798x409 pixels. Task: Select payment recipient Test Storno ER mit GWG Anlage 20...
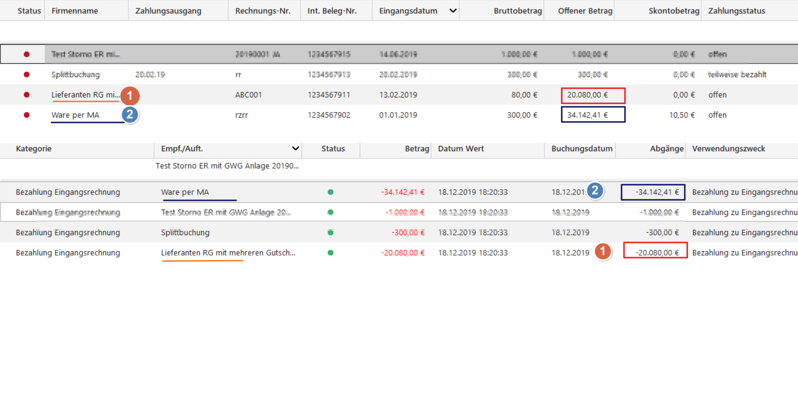(x=226, y=213)
